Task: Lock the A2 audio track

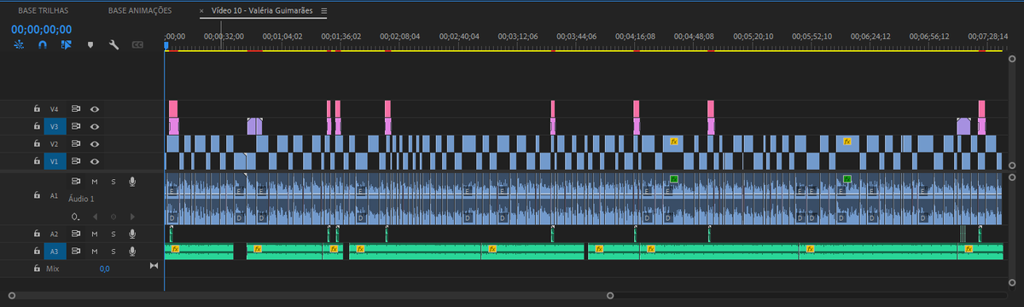Action: coord(37,234)
